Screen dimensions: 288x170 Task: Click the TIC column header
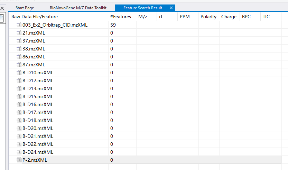click(x=271, y=17)
